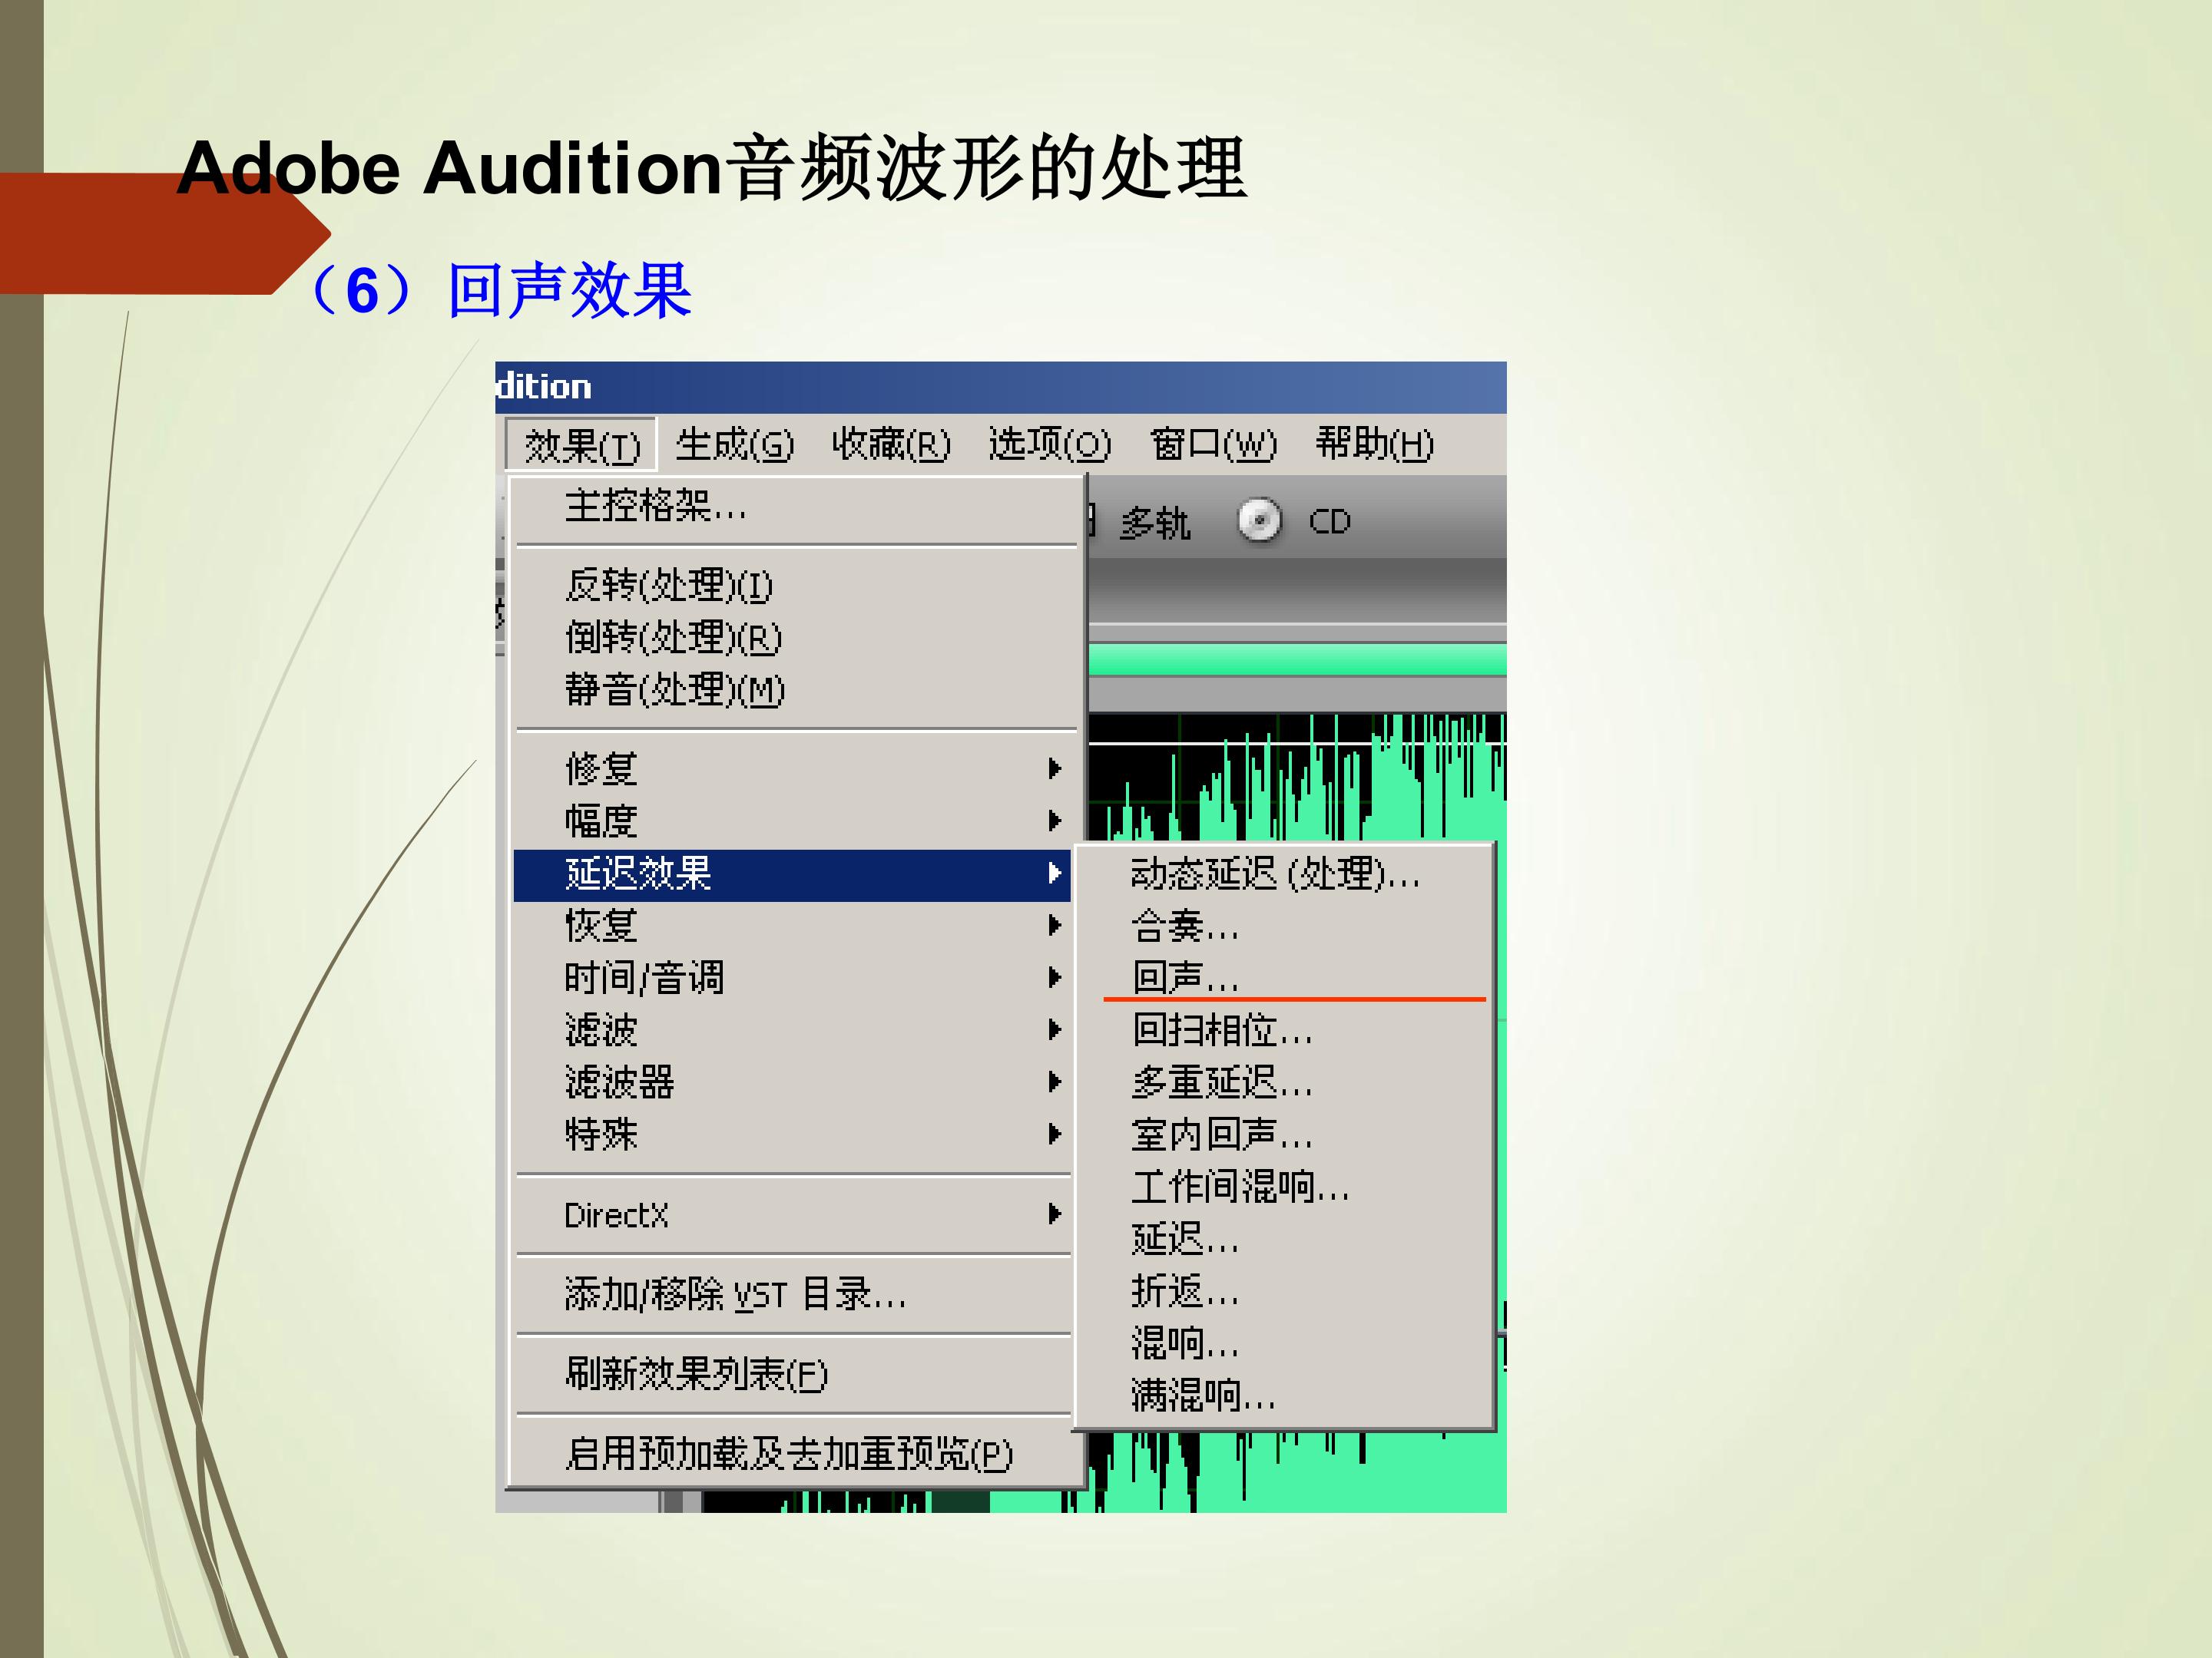The width and height of the screenshot is (2212, 1658).
Task: Choose 合奏... chorus effect
Action: (x=1284, y=926)
